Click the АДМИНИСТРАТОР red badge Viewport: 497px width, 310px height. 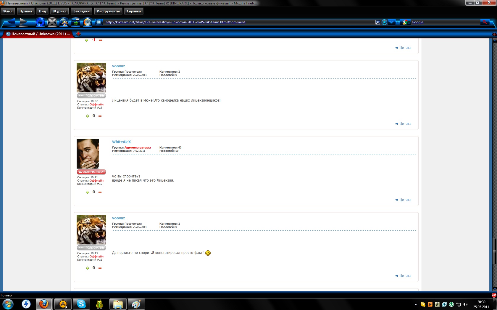[x=91, y=172]
